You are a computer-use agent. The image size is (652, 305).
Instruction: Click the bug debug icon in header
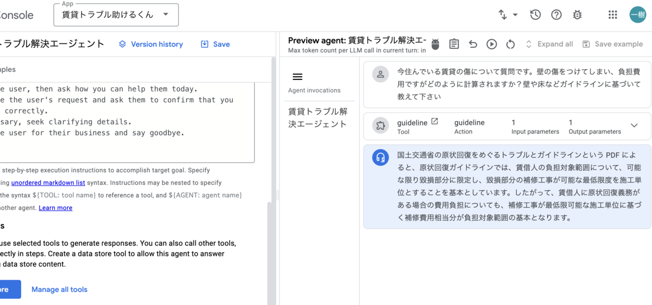[x=577, y=15]
